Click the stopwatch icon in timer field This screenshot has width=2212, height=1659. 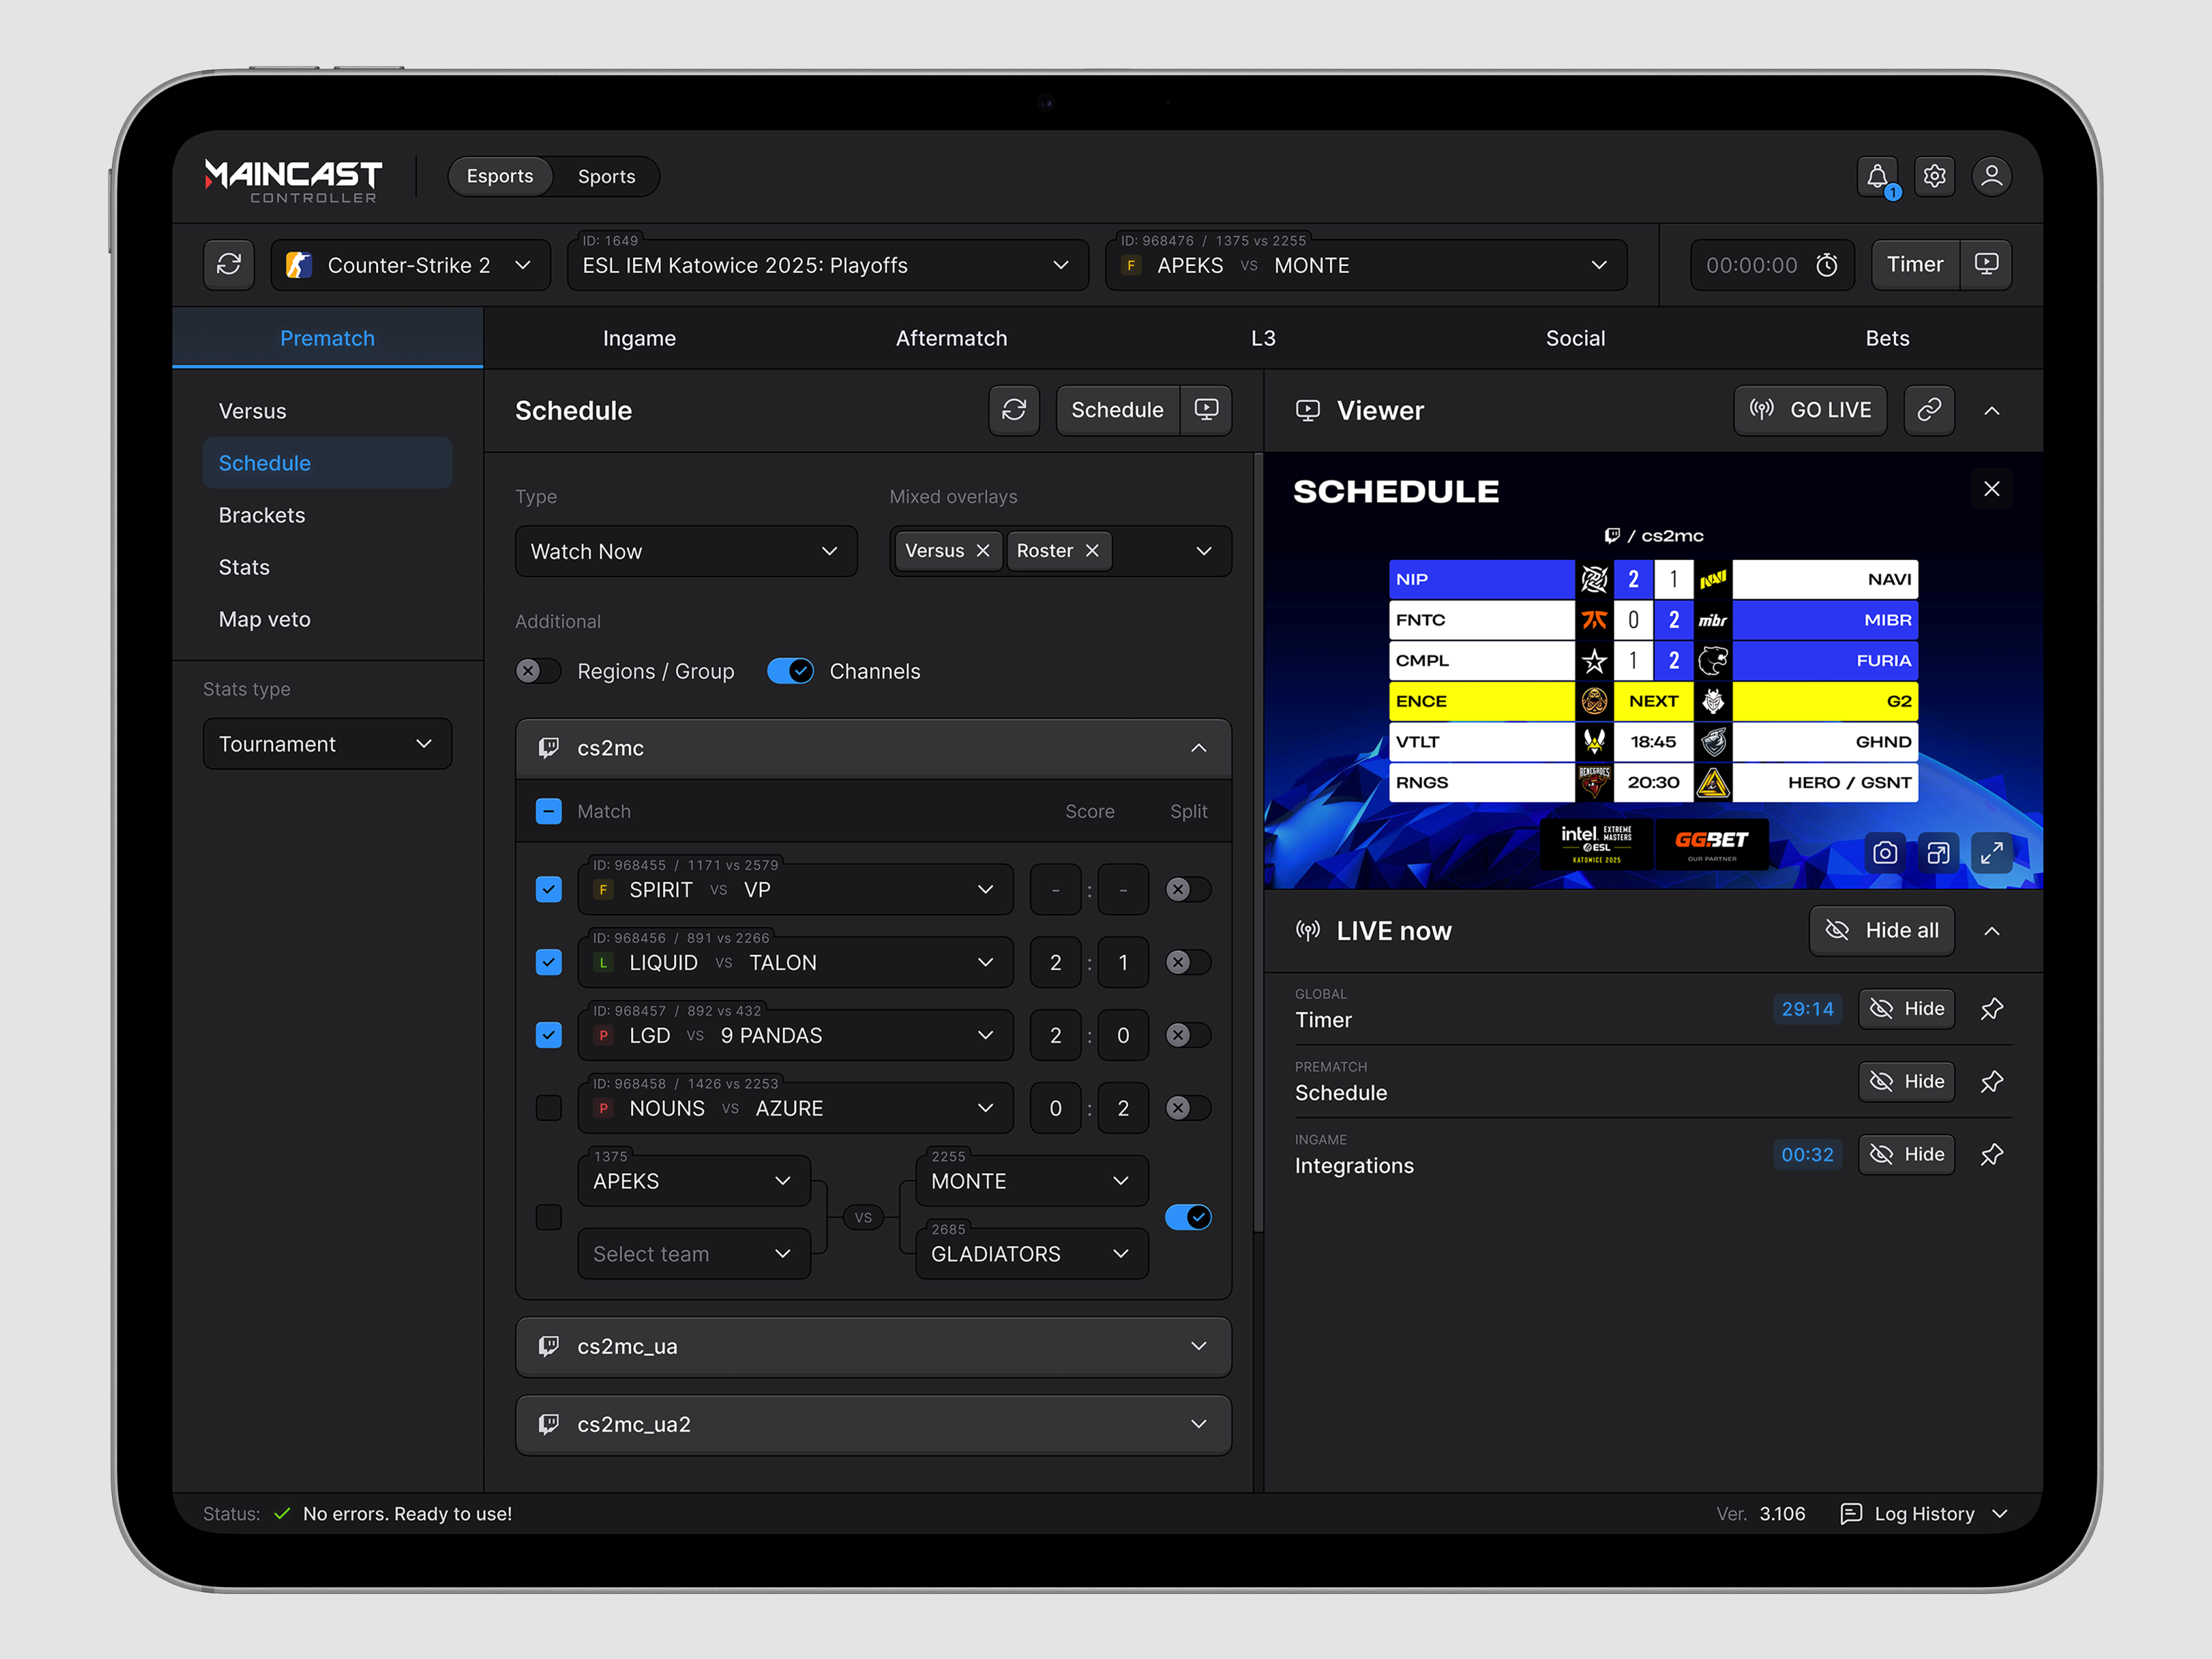pos(1827,265)
